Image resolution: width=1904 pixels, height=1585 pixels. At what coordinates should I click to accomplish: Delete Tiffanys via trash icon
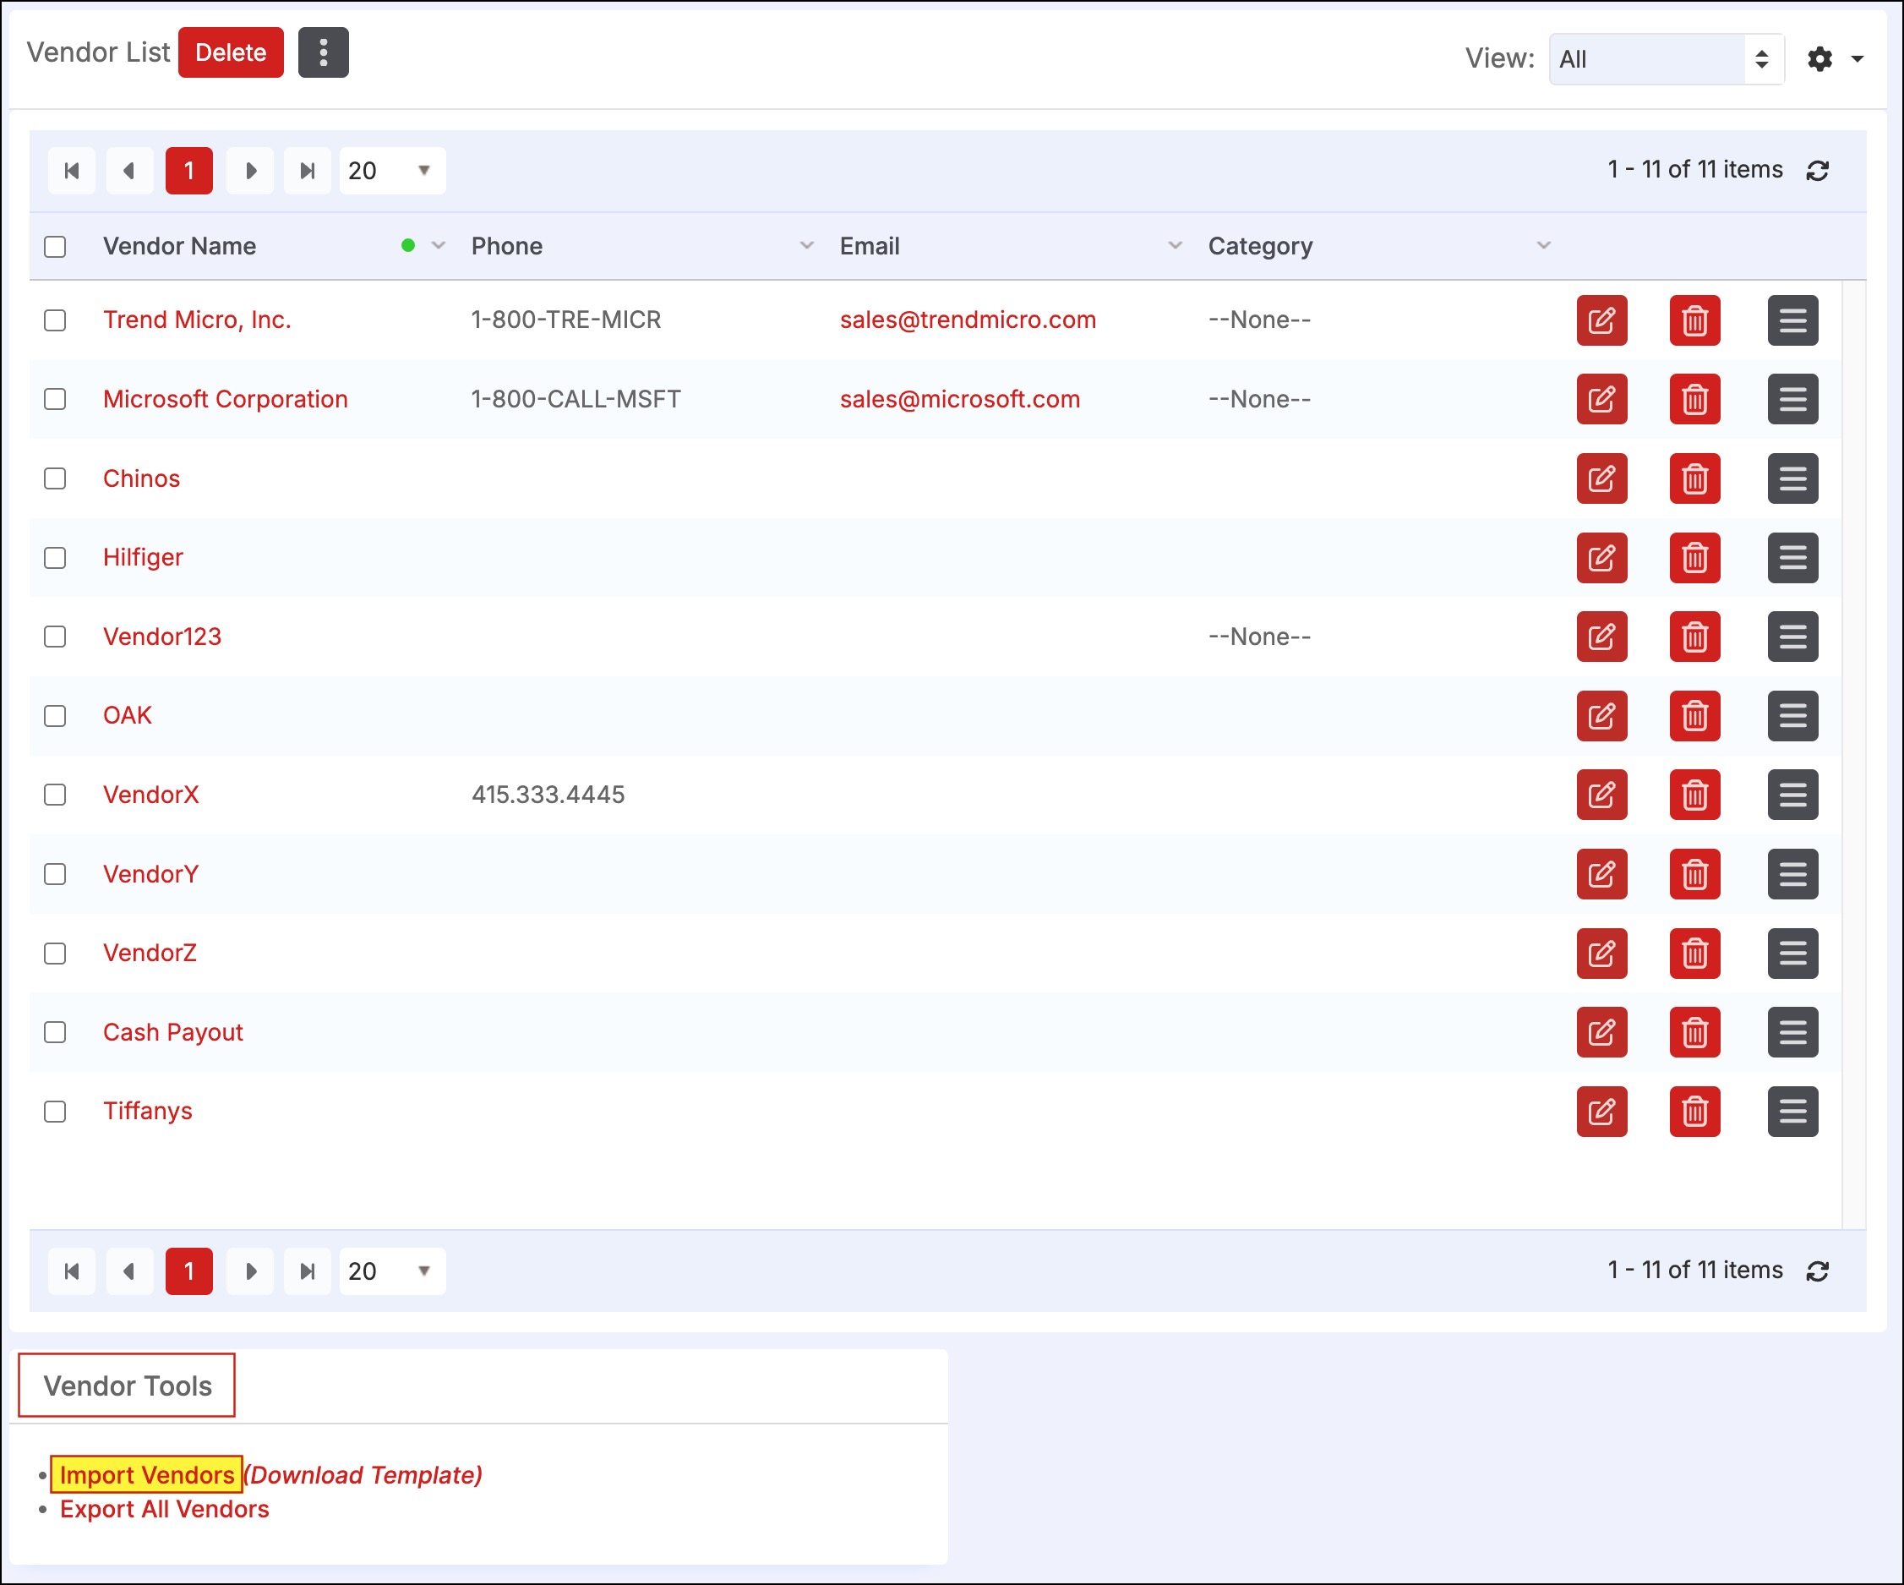point(1694,1111)
